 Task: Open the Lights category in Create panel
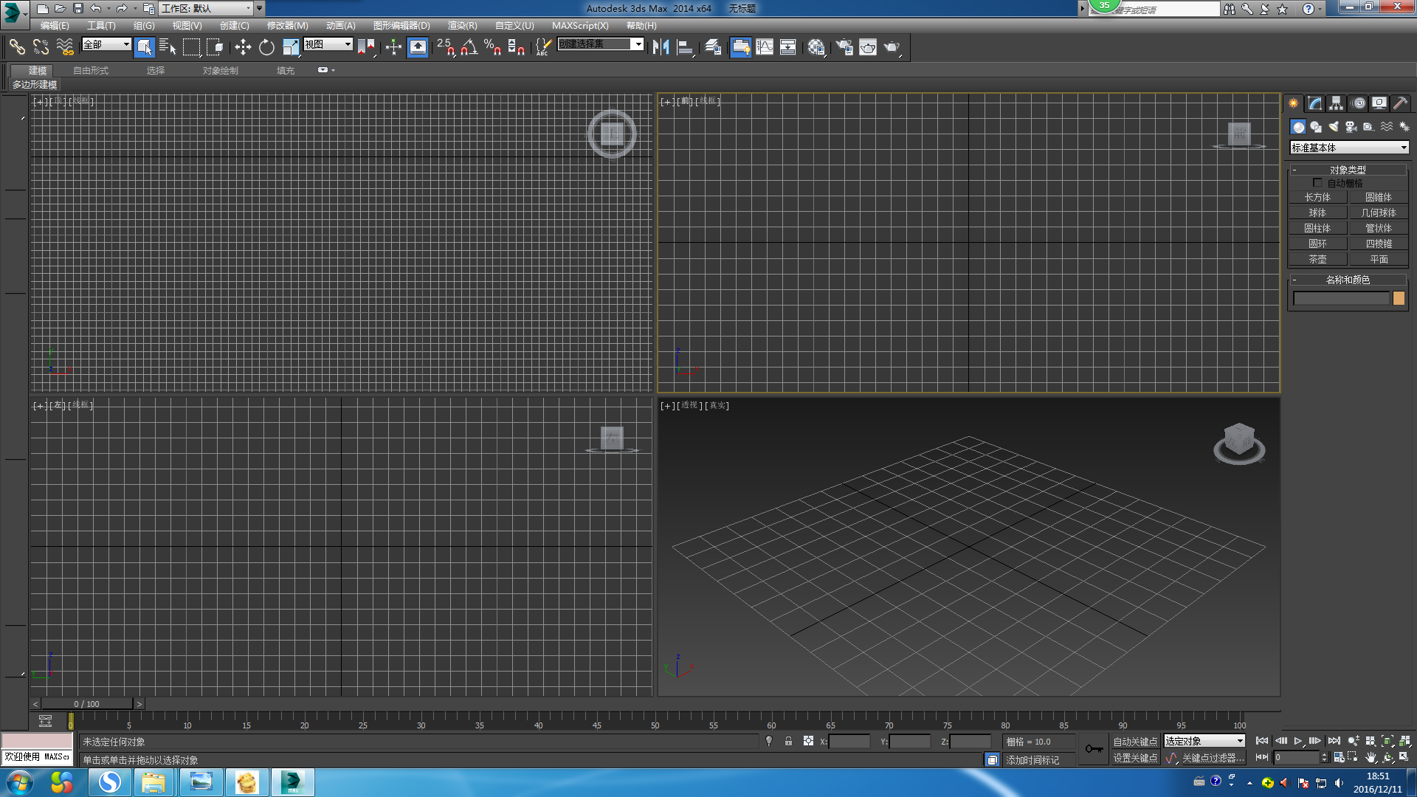1333,127
